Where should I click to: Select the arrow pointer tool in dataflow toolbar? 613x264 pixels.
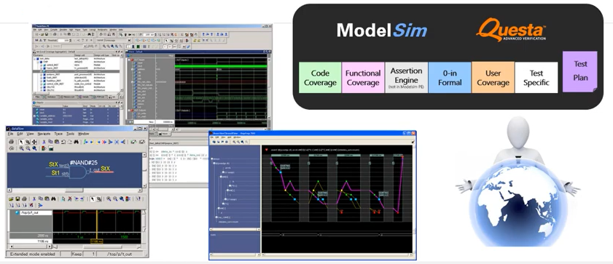coord(21,142)
